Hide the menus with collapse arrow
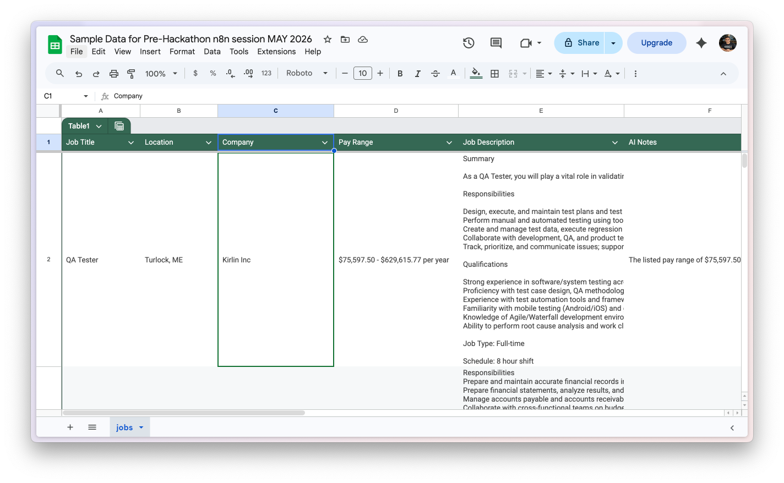Image resolution: width=784 pixels, height=483 pixels. pyautogui.click(x=723, y=74)
